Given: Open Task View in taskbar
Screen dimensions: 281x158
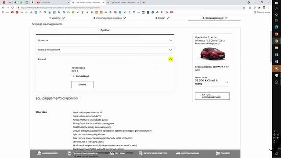Looking at the screenshot, I should [276, 21].
